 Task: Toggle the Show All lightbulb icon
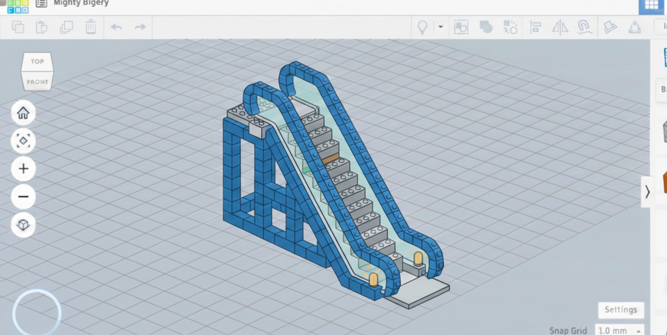click(423, 27)
